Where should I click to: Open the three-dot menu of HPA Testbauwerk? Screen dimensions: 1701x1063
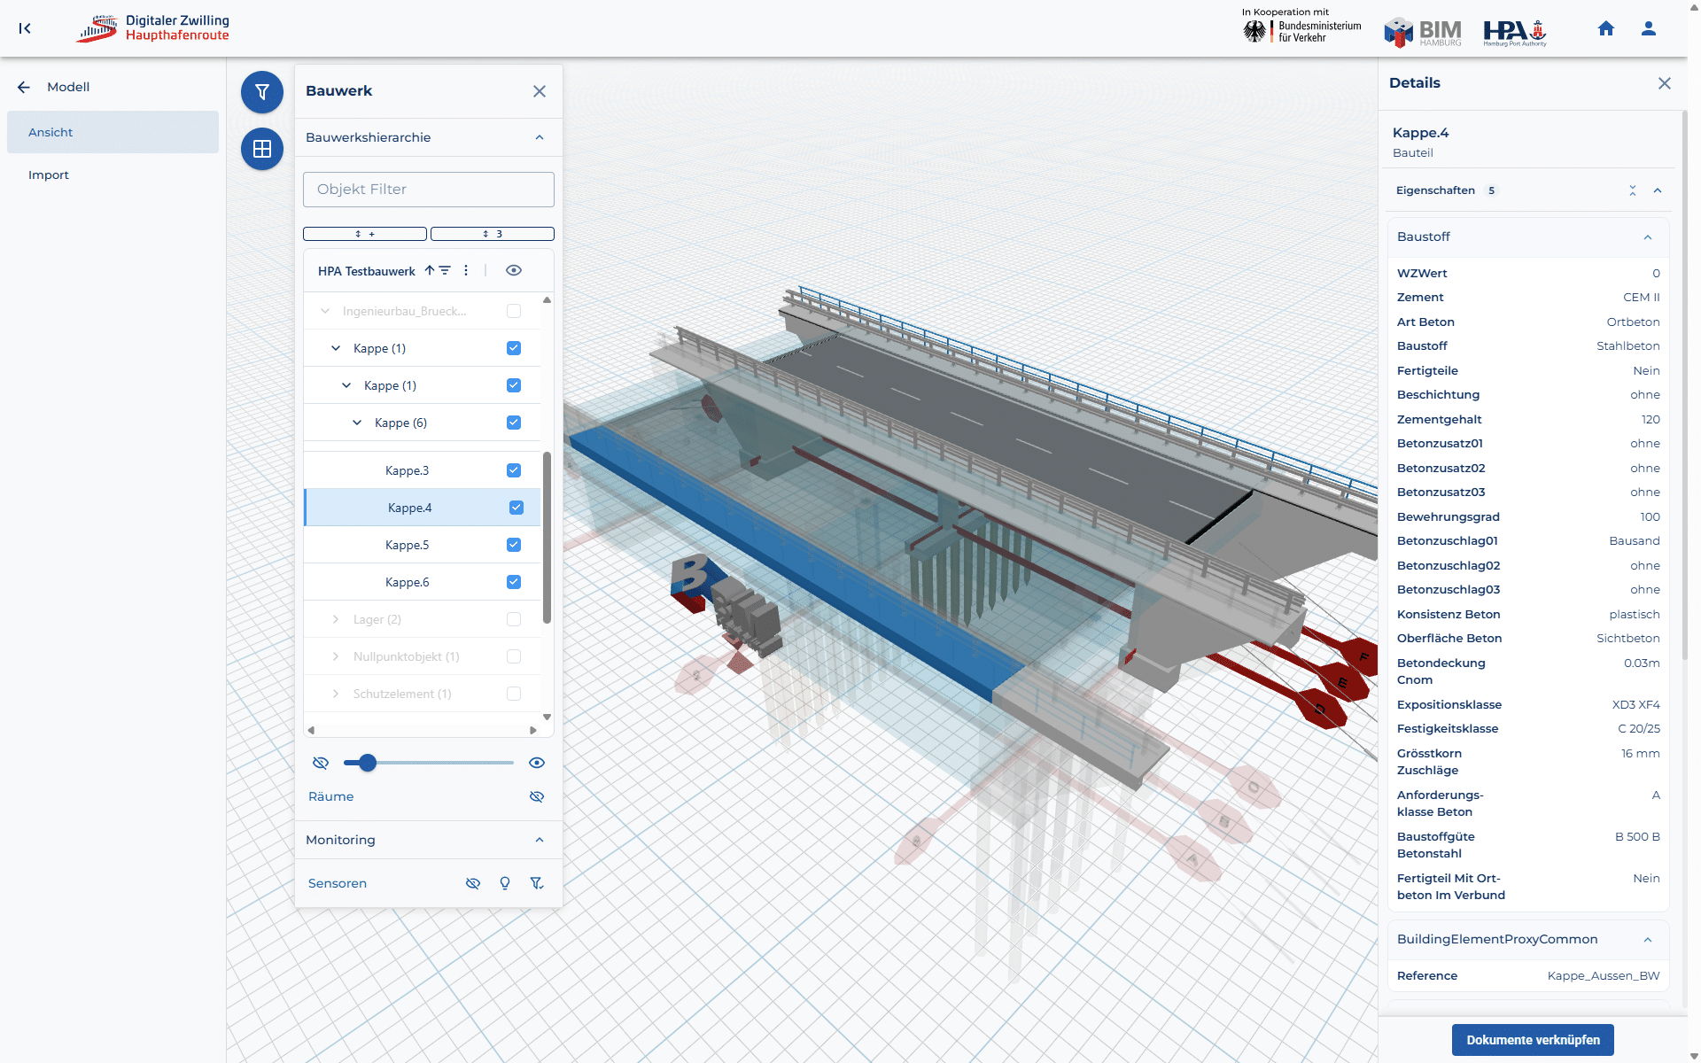coord(466,270)
